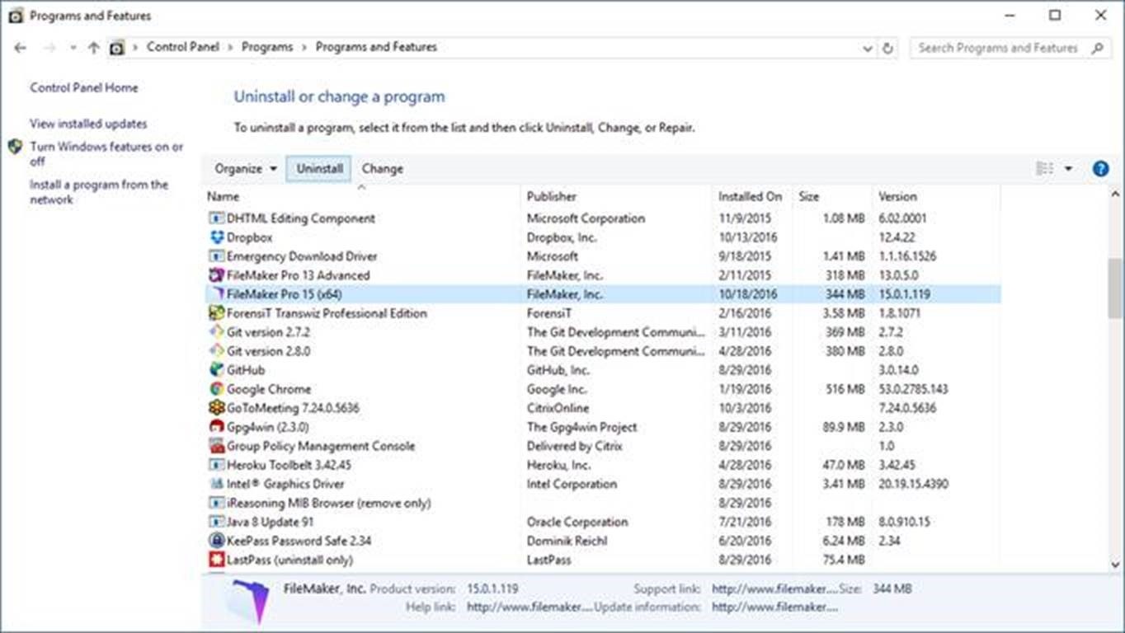The height and width of the screenshot is (633, 1125).
Task: Click the Group Policy Management Console icon
Action: coord(216,446)
